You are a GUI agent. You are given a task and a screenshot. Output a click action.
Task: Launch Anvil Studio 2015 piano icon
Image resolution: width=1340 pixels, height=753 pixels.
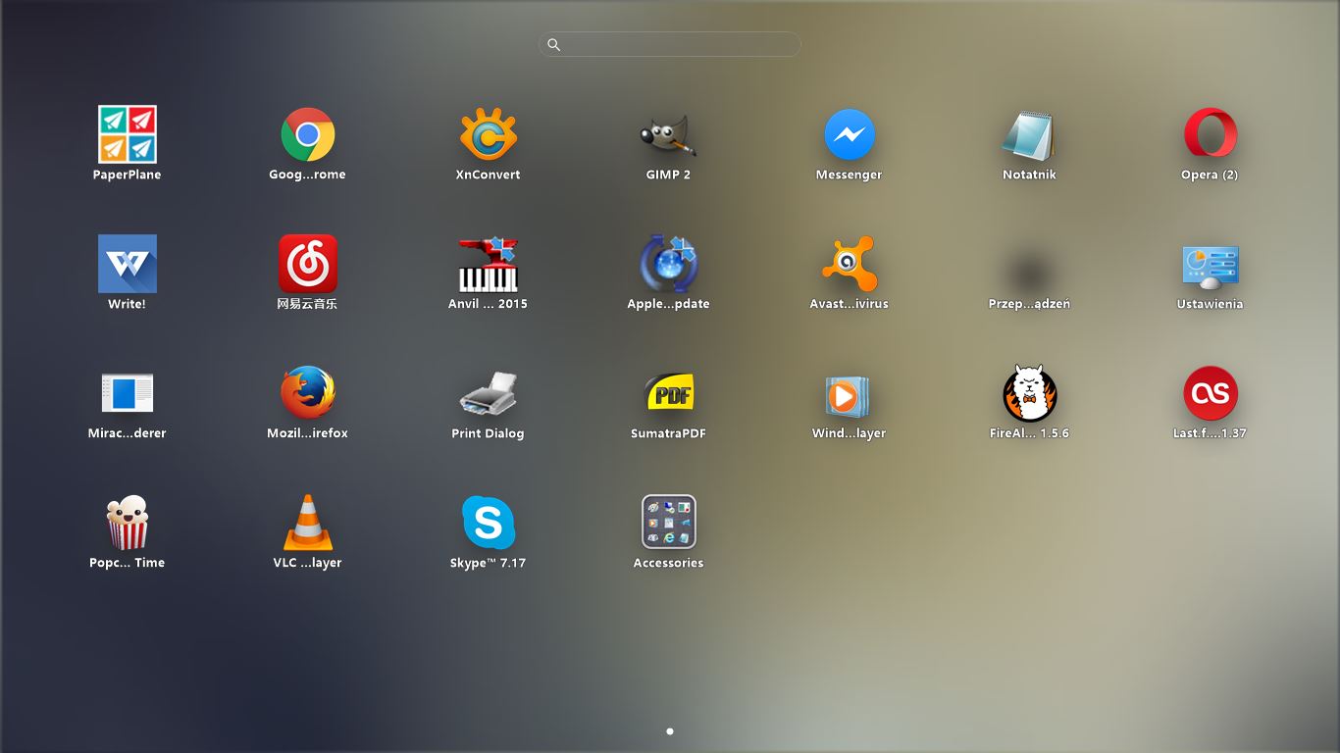[488, 264]
